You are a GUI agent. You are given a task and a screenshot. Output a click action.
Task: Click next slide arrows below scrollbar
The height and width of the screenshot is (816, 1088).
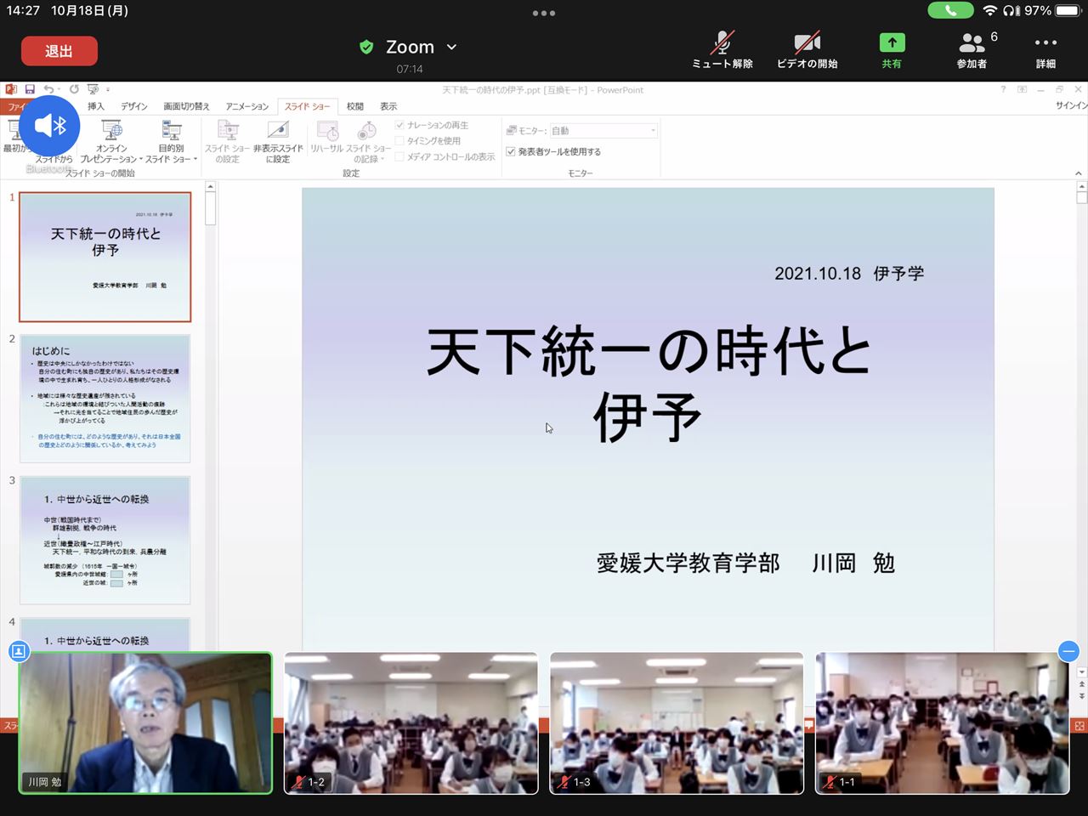click(x=1081, y=695)
